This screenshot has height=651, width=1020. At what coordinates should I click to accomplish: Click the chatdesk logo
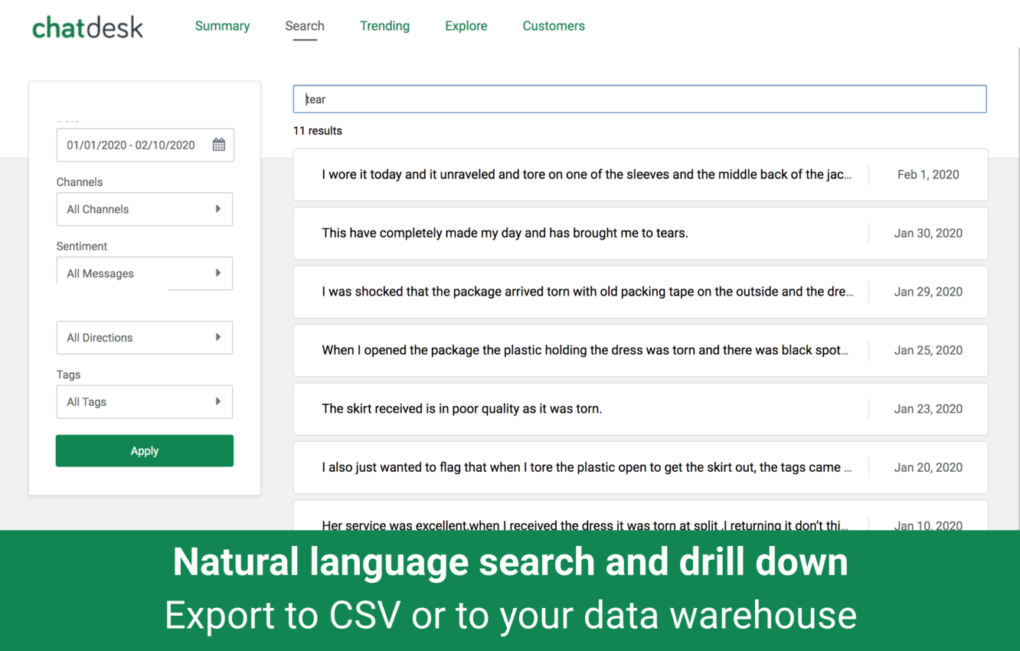point(87,28)
